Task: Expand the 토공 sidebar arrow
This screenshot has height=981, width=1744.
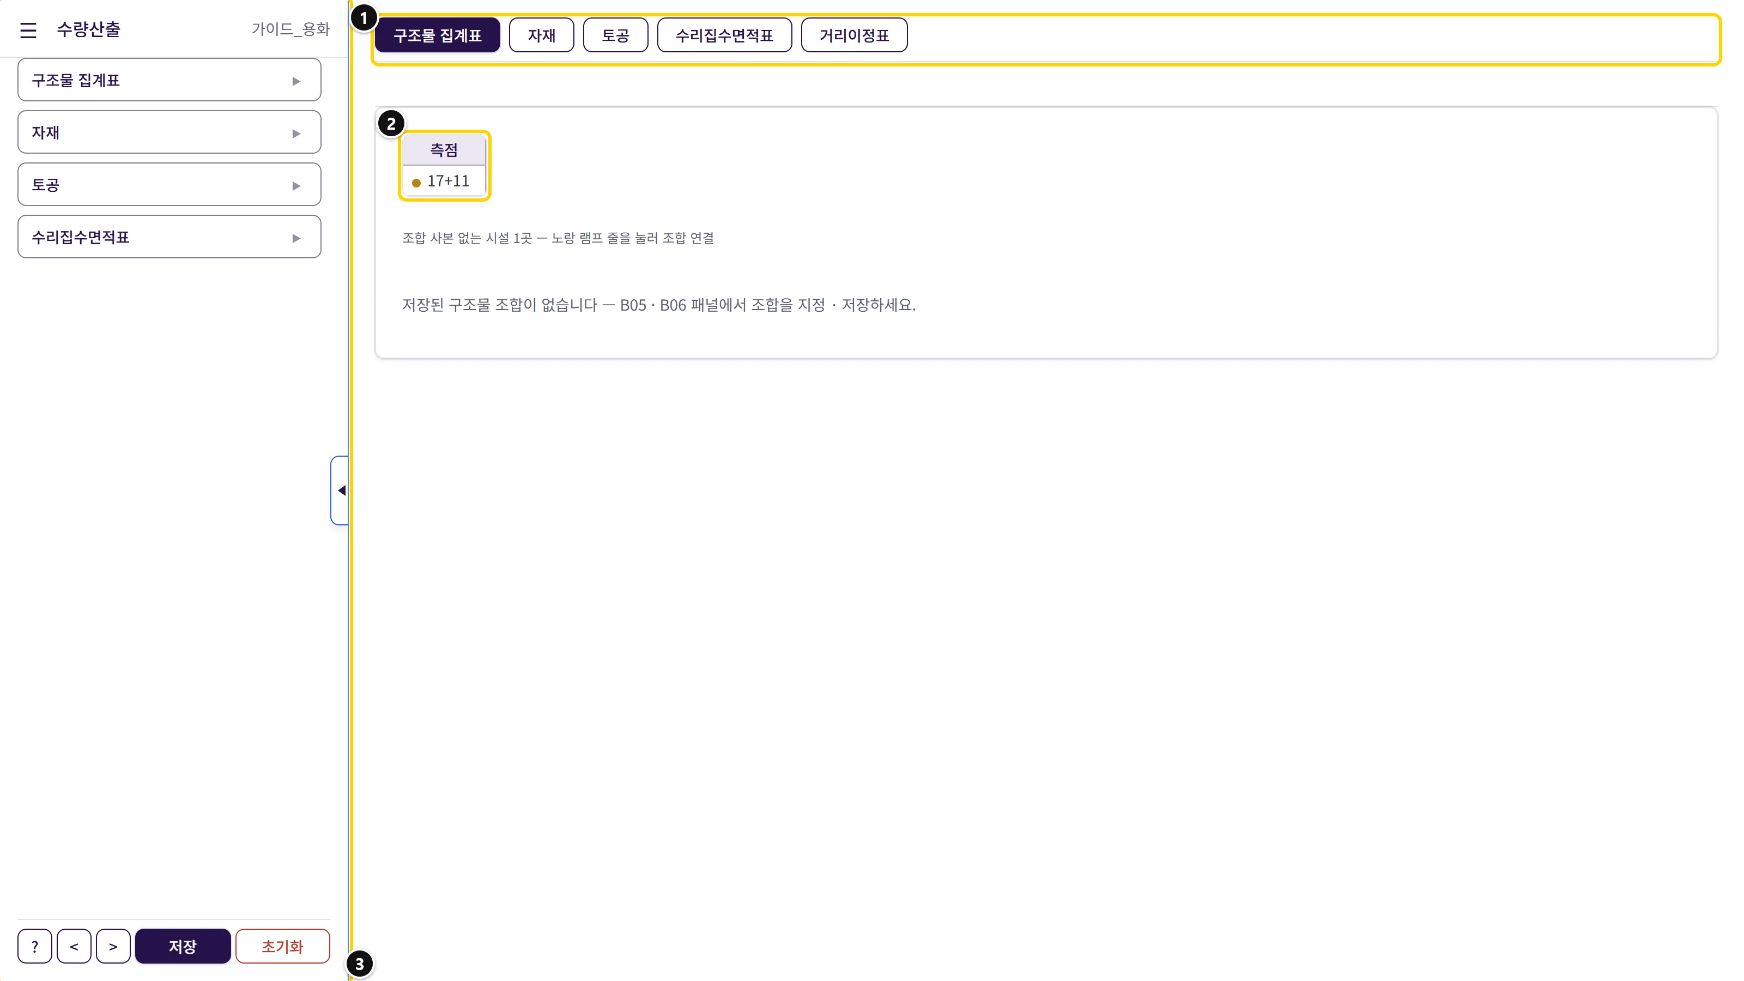Action: (x=296, y=185)
